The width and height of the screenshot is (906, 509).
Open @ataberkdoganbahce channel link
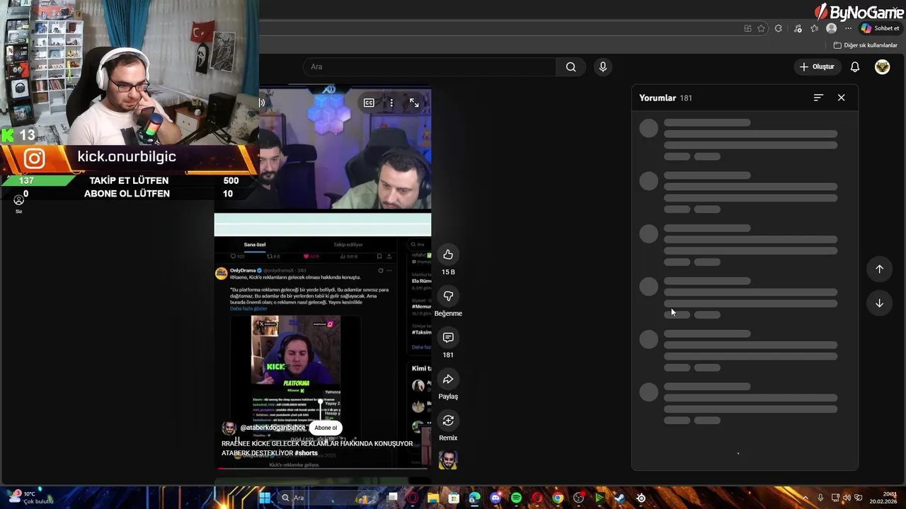(273, 428)
